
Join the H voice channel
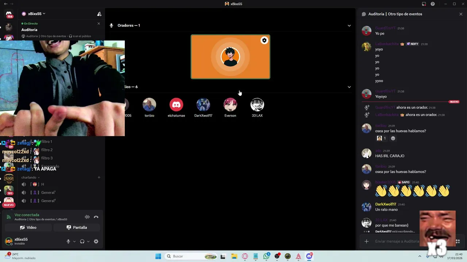click(42, 184)
